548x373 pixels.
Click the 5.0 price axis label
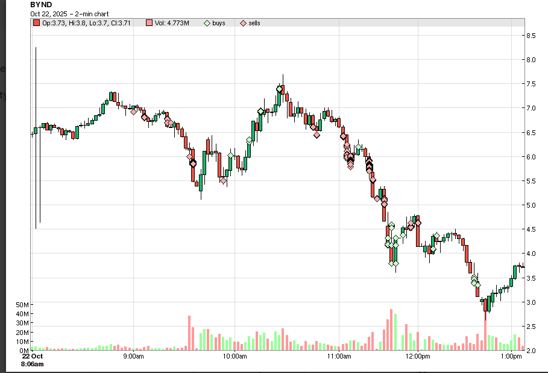click(x=531, y=205)
